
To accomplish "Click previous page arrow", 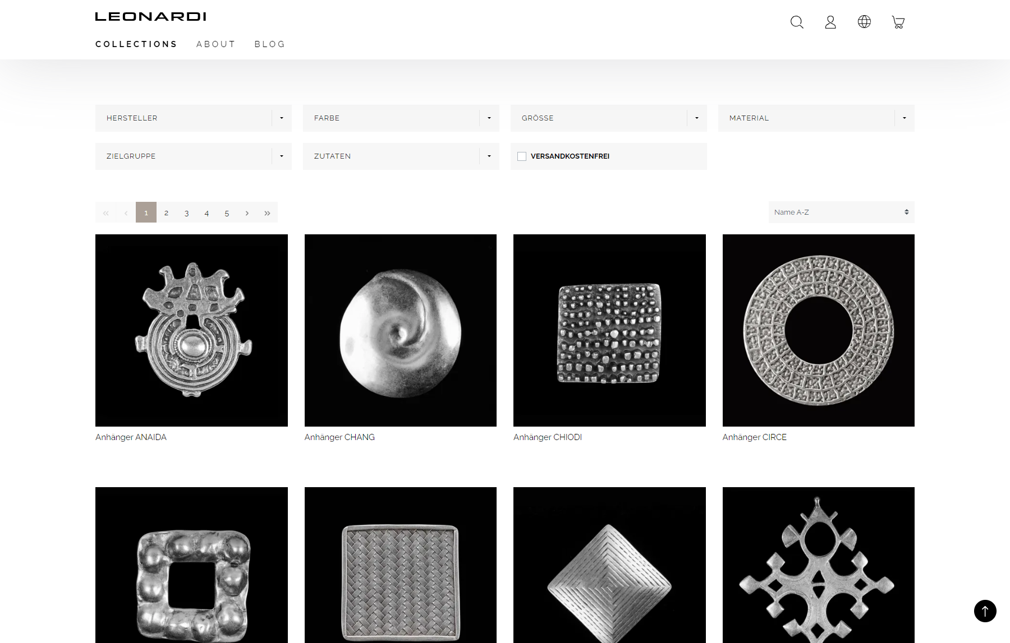I will tap(126, 212).
